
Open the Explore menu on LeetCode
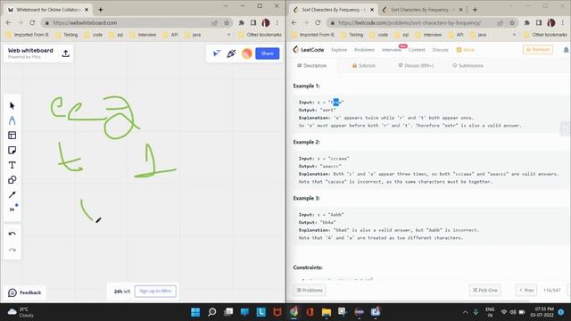click(x=339, y=50)
